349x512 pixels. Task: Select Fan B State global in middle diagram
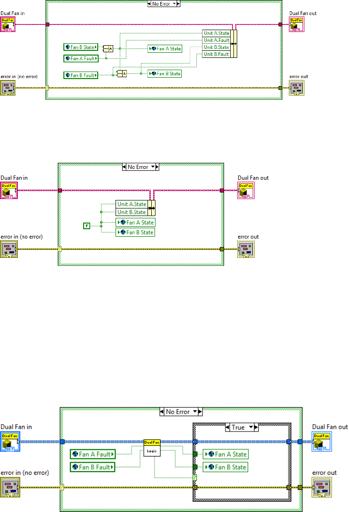(135, 232)
